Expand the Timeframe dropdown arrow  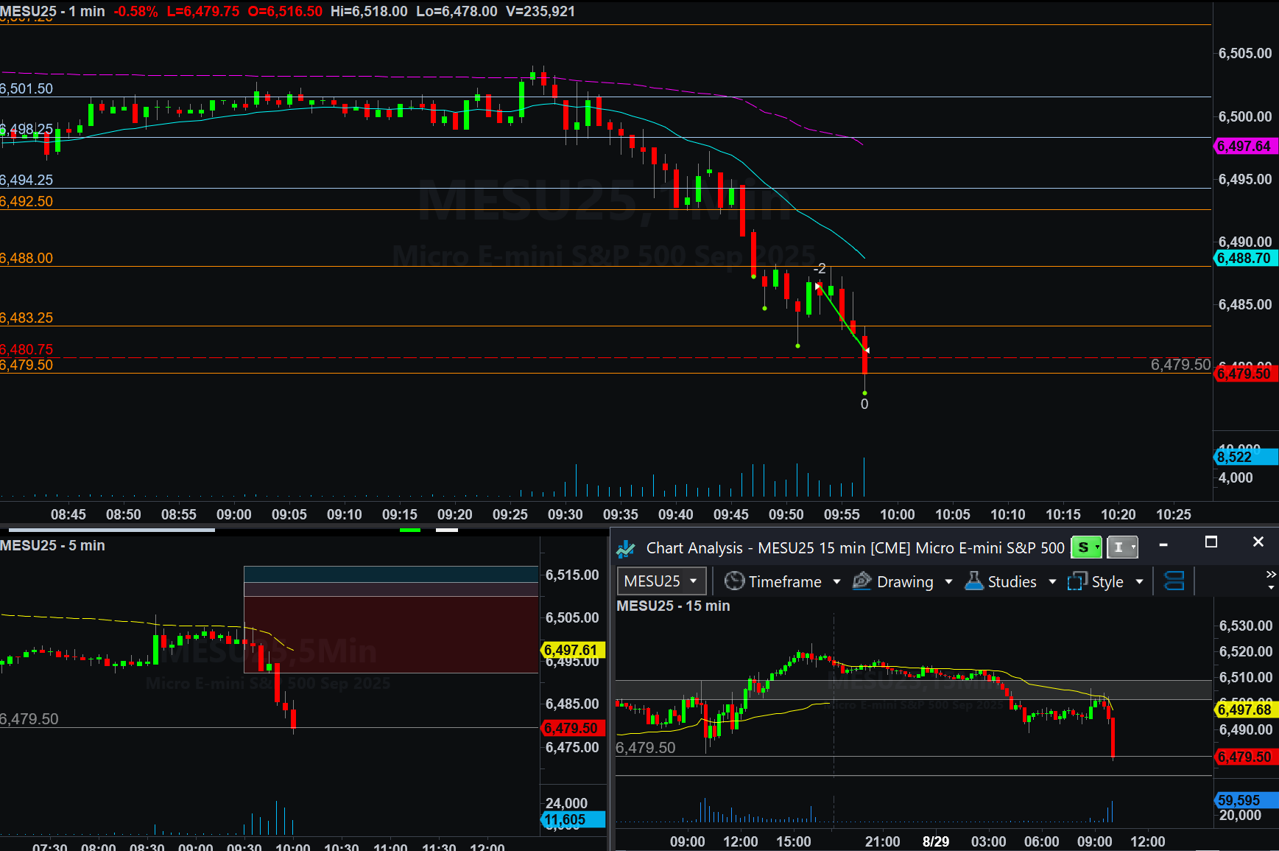(836, 582)
